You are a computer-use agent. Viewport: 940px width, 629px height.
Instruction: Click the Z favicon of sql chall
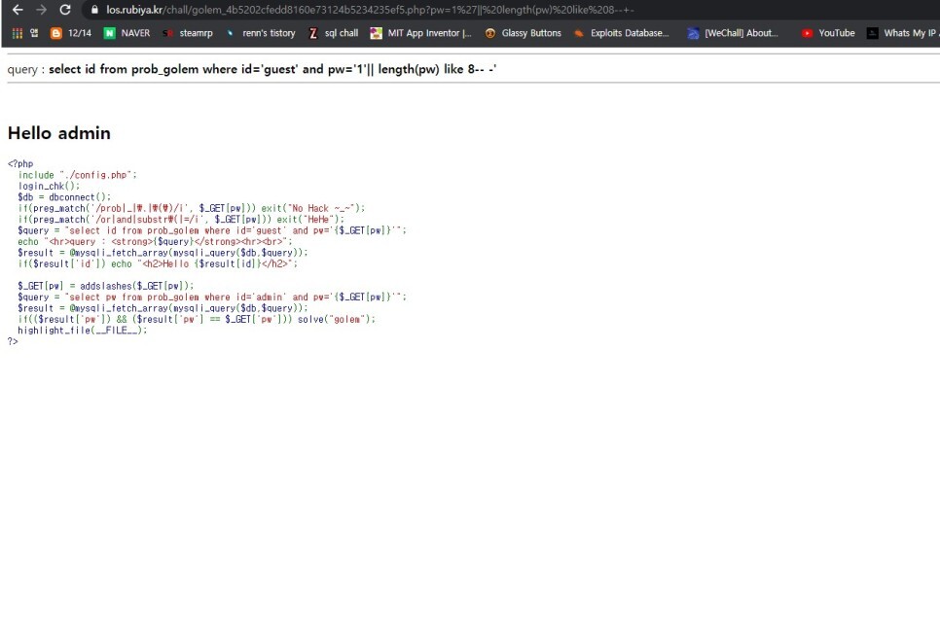[x=313, y=33]
